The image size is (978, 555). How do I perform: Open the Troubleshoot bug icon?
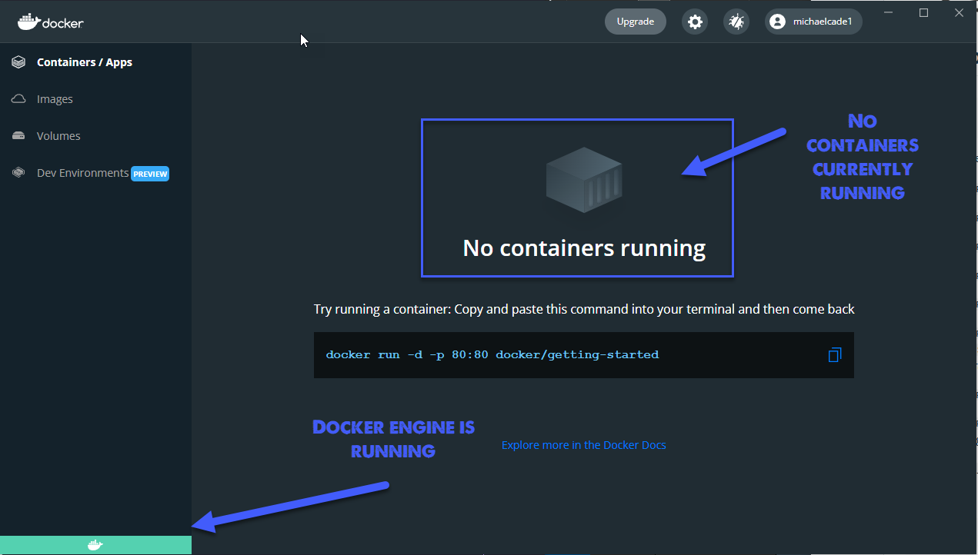pos(736,22)
